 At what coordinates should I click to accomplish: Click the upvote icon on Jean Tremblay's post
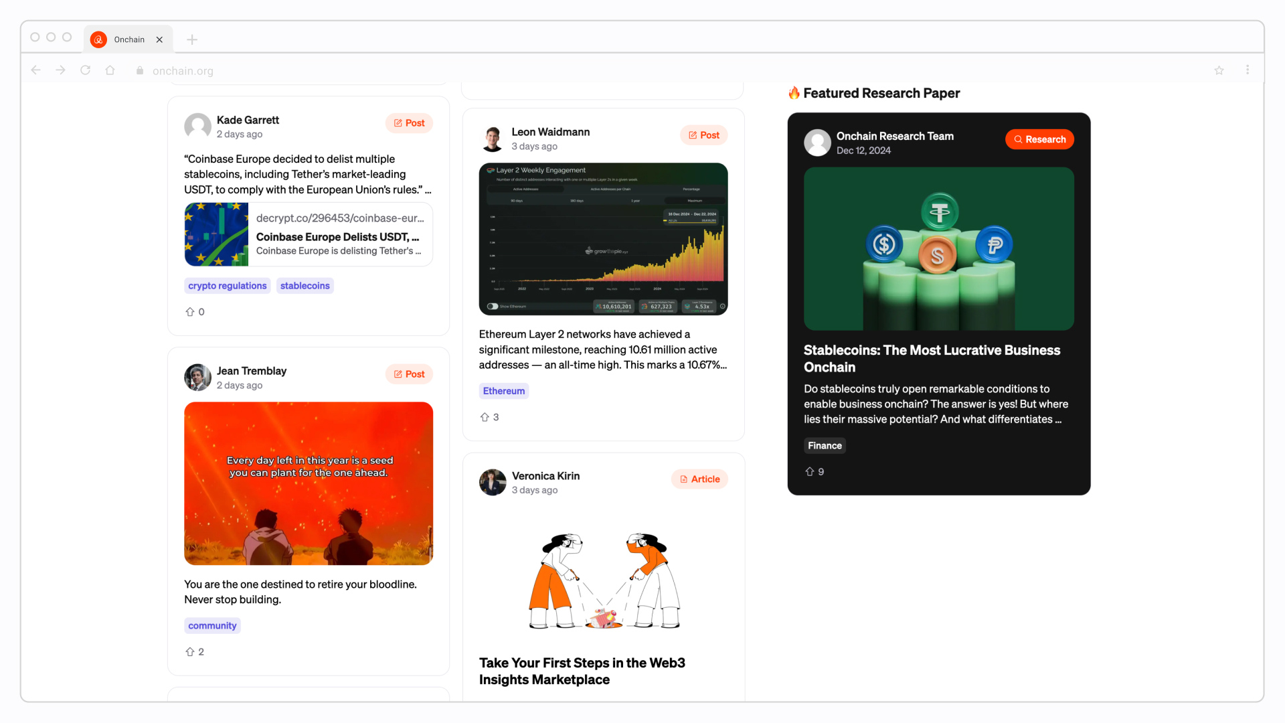point(189,651)
